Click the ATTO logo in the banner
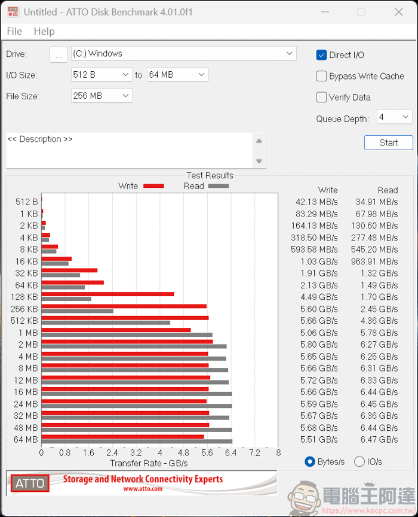The height and width of the screenshot is (517, 418). pos(30,483)
